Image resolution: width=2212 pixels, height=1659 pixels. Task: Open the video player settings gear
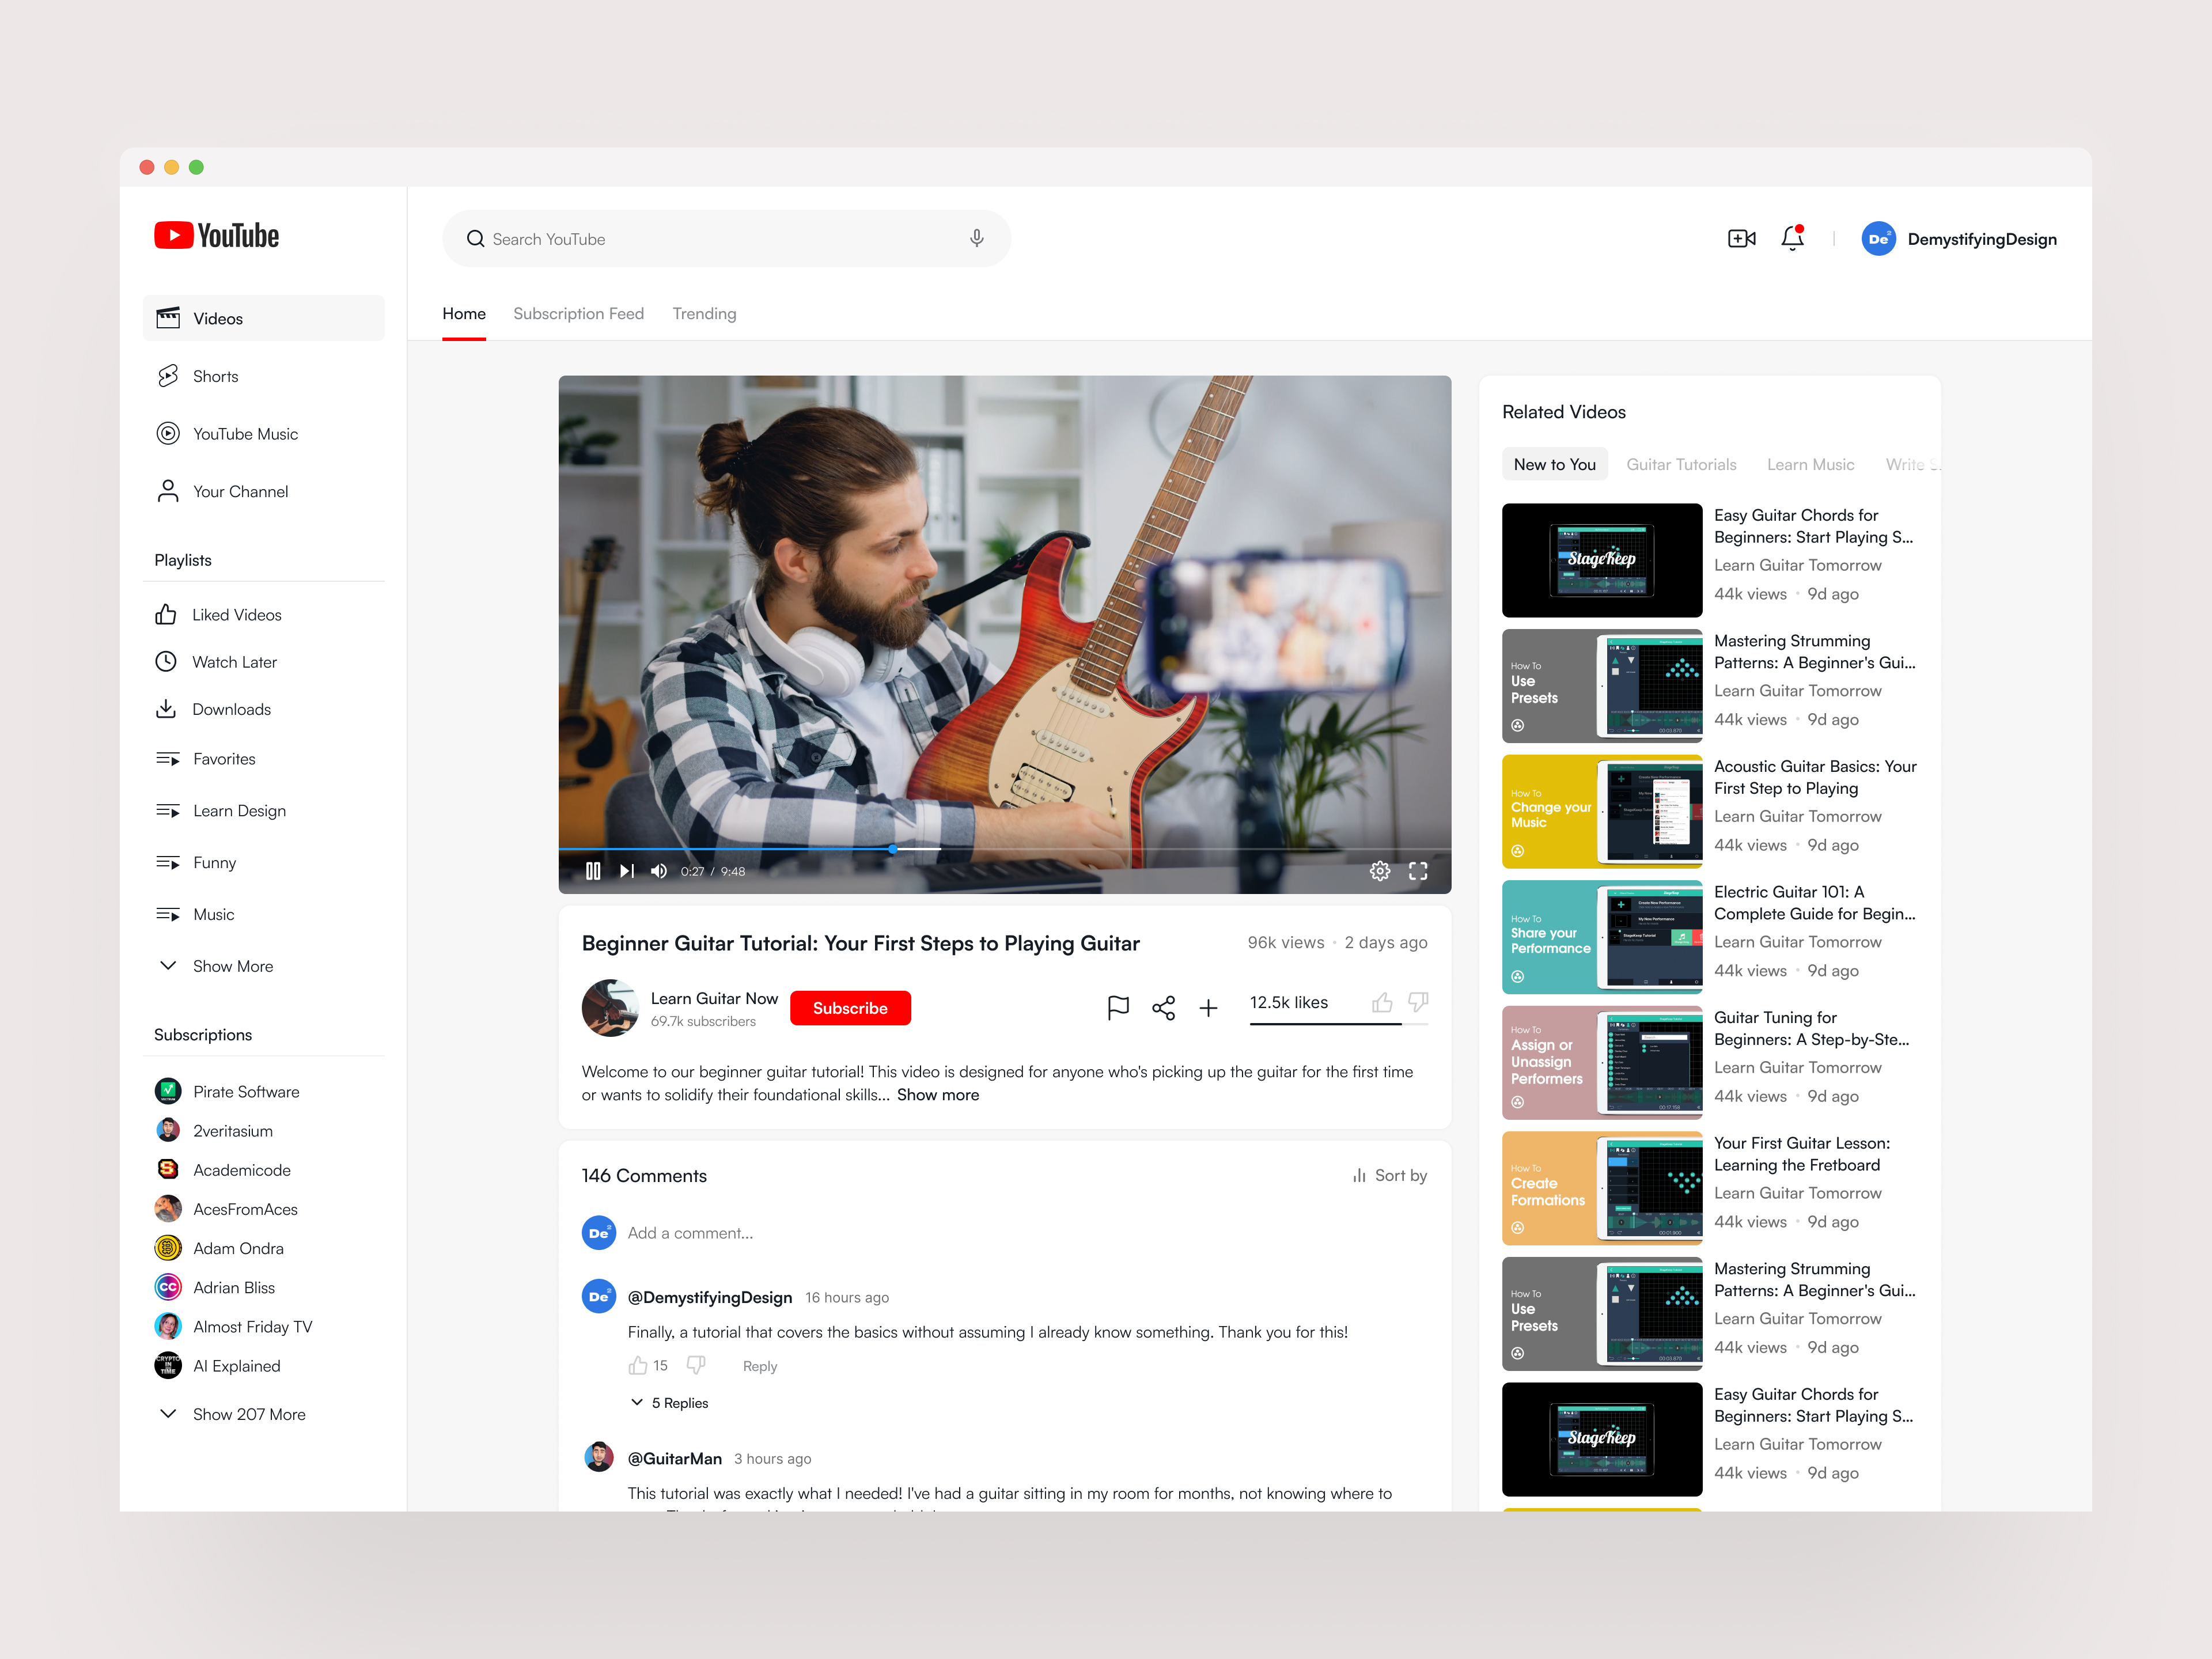[x=1380, y=870]
